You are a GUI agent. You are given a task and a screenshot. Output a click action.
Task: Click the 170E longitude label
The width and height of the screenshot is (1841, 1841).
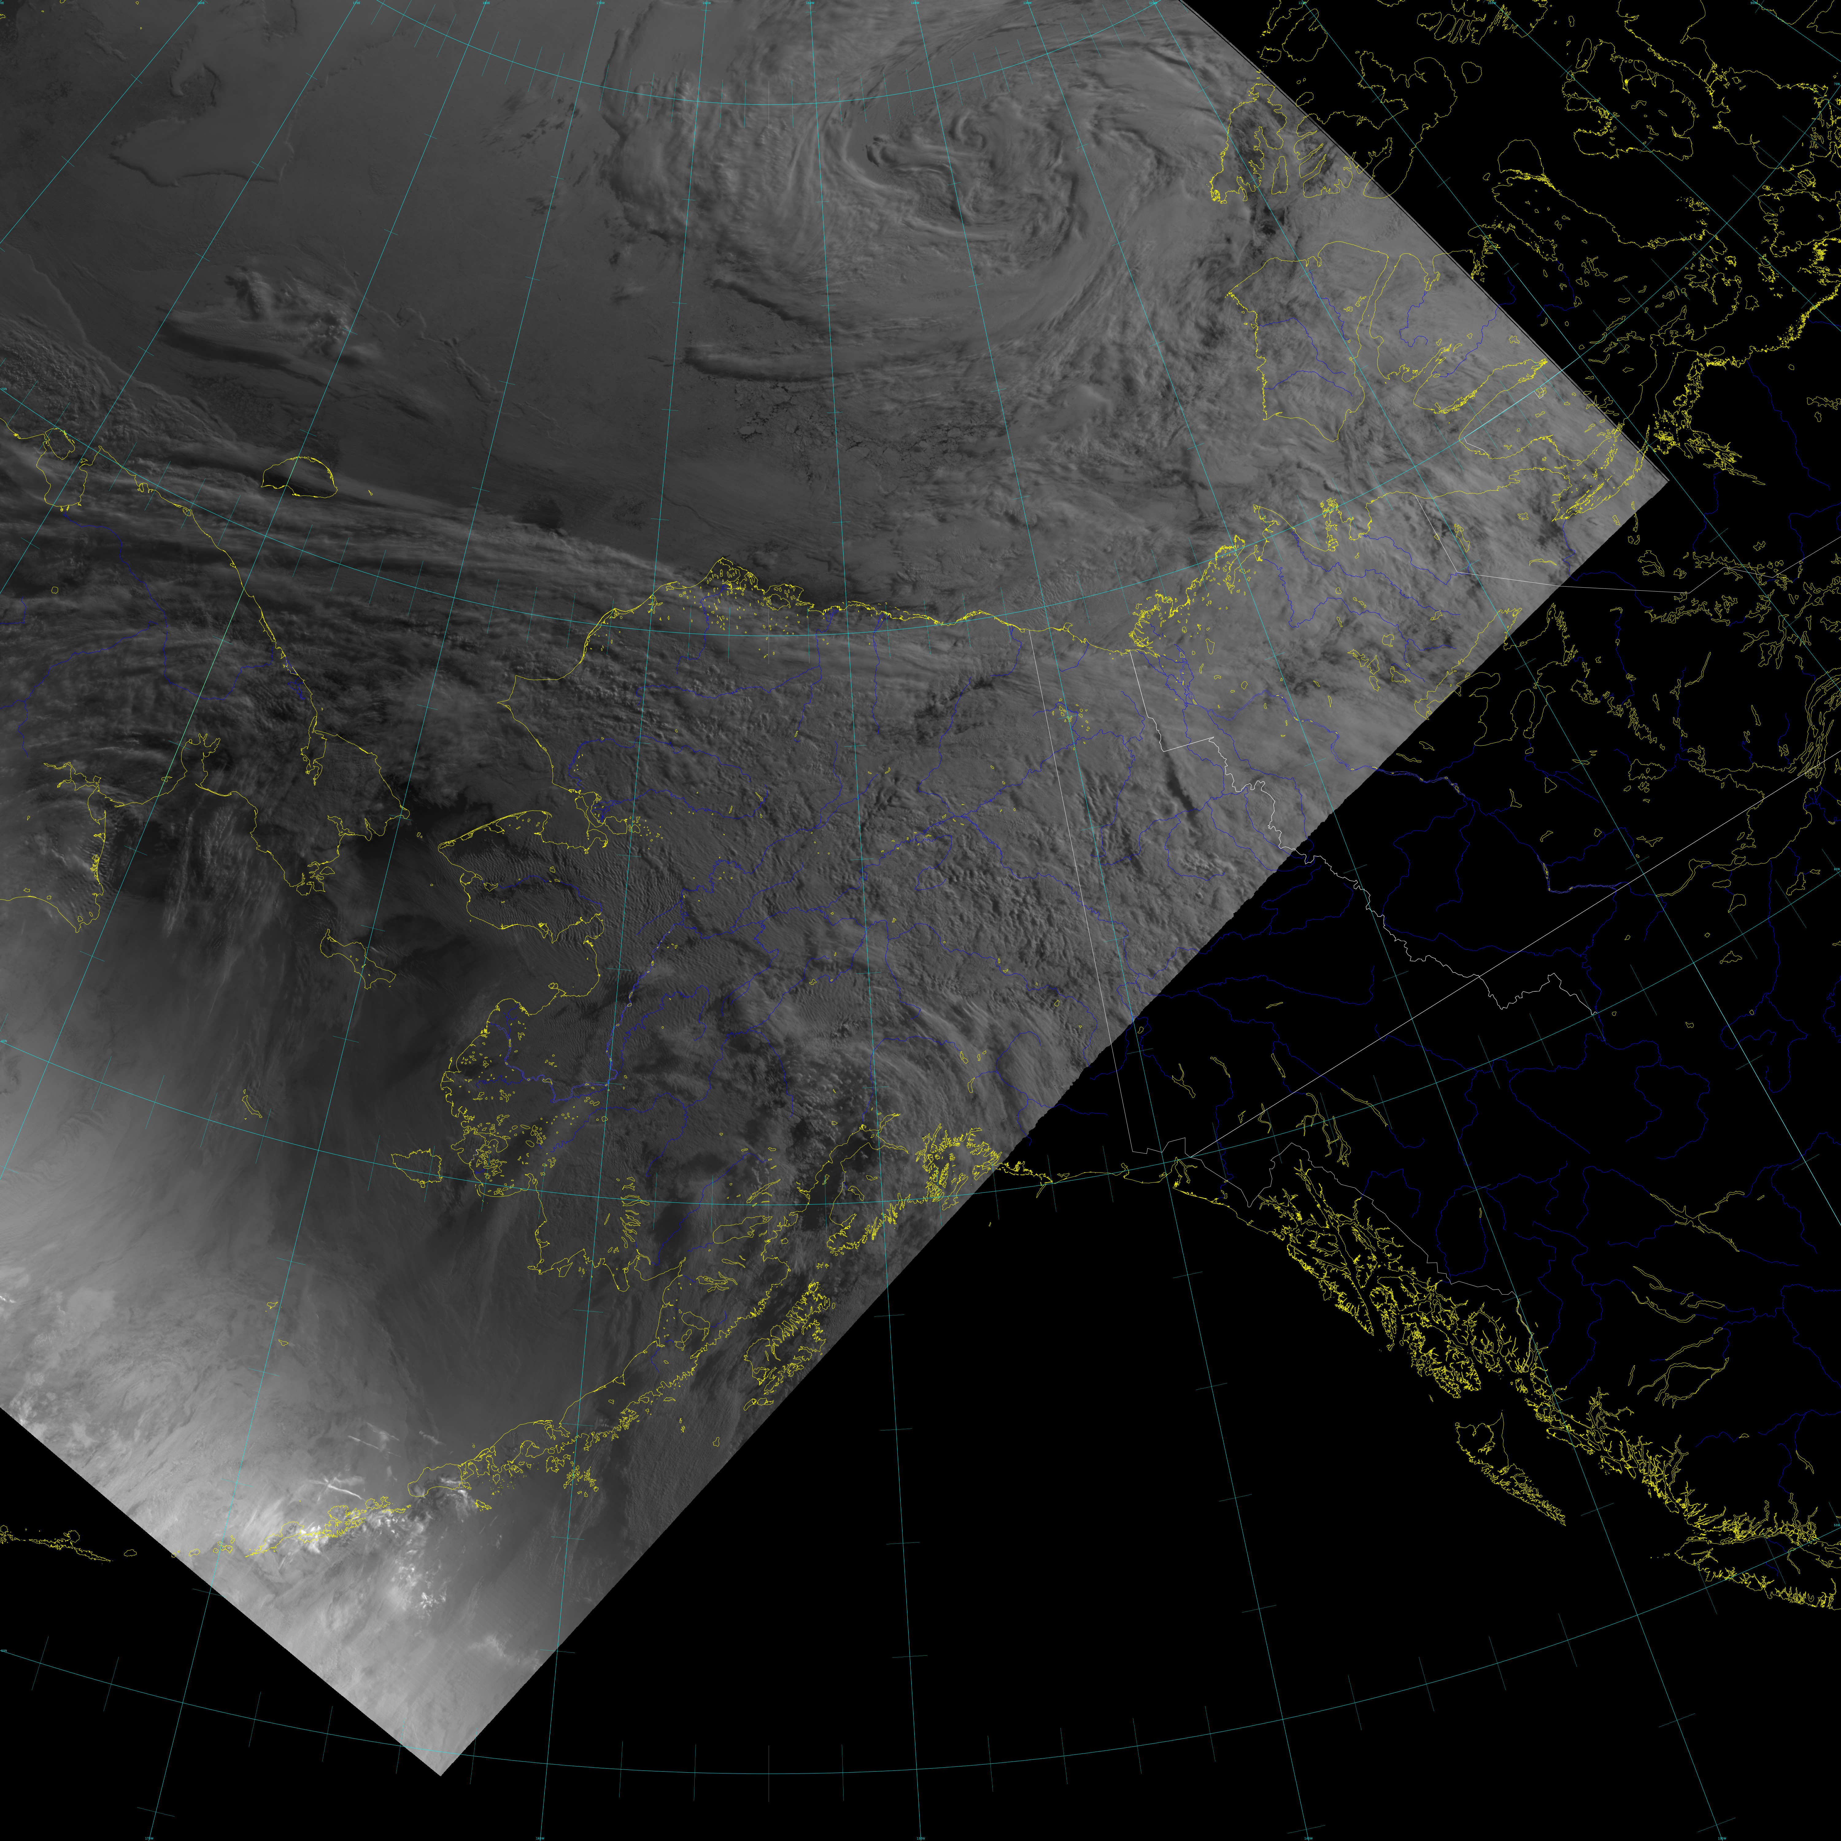[x=356, y=3]
